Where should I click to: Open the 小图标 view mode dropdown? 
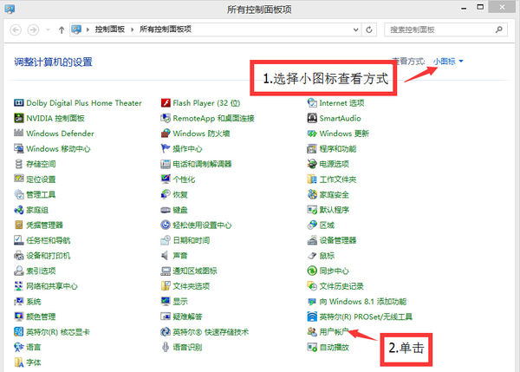[448, 62]
